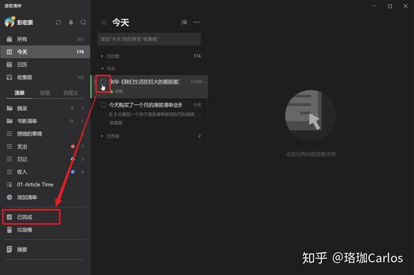Click the 收集箱 label under second task
The height and width of the screenshot is (275, 414).
[x=116, y=123]
